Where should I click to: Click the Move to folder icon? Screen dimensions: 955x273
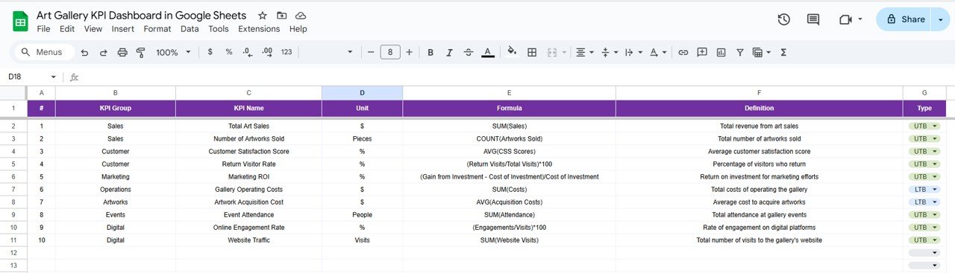(281, 16)
